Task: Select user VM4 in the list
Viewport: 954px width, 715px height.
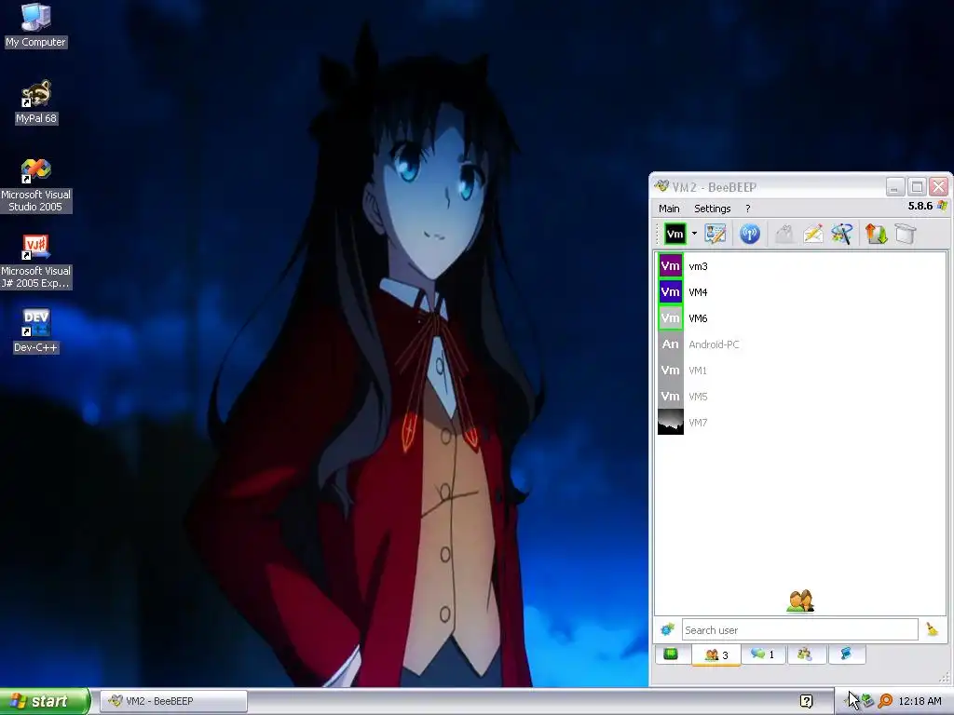Action: (x=800, y=292)
